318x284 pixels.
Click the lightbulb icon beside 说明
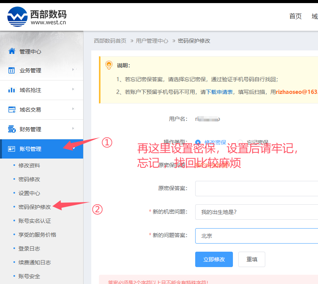[109, 65]
